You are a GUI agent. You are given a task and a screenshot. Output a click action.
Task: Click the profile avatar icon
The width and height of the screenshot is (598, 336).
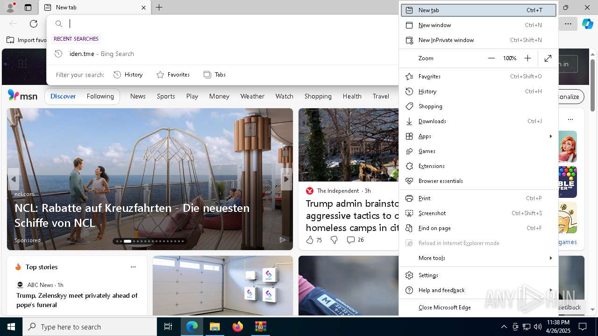10,7
